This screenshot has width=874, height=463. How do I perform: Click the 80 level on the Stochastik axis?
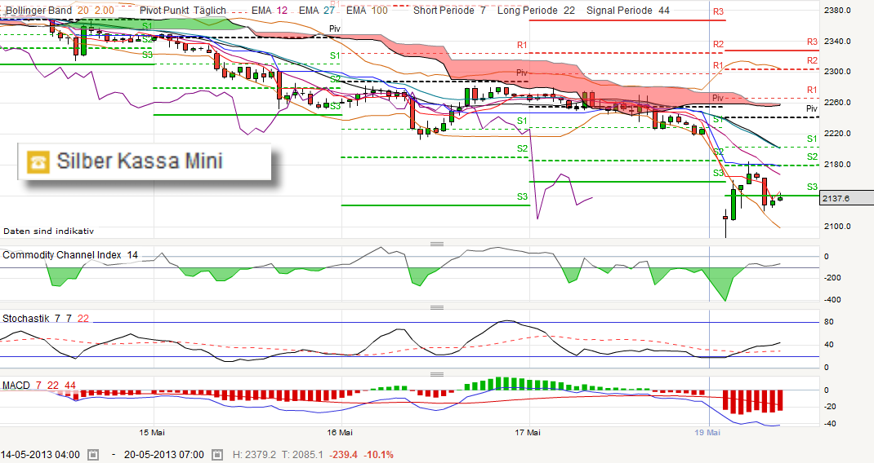[x=829, y=322]
